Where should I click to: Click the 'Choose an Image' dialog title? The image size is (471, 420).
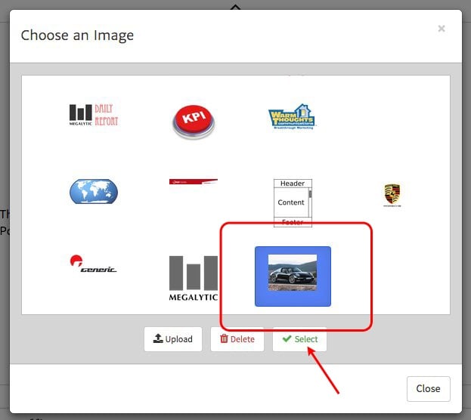click(x=77, y=36)
